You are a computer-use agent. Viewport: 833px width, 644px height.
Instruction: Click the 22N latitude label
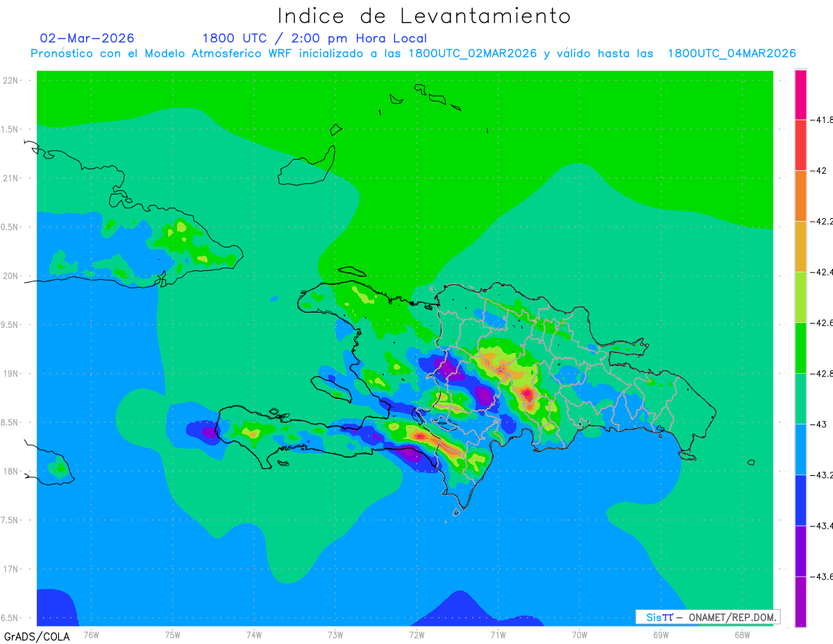click(x=11, y=80)
